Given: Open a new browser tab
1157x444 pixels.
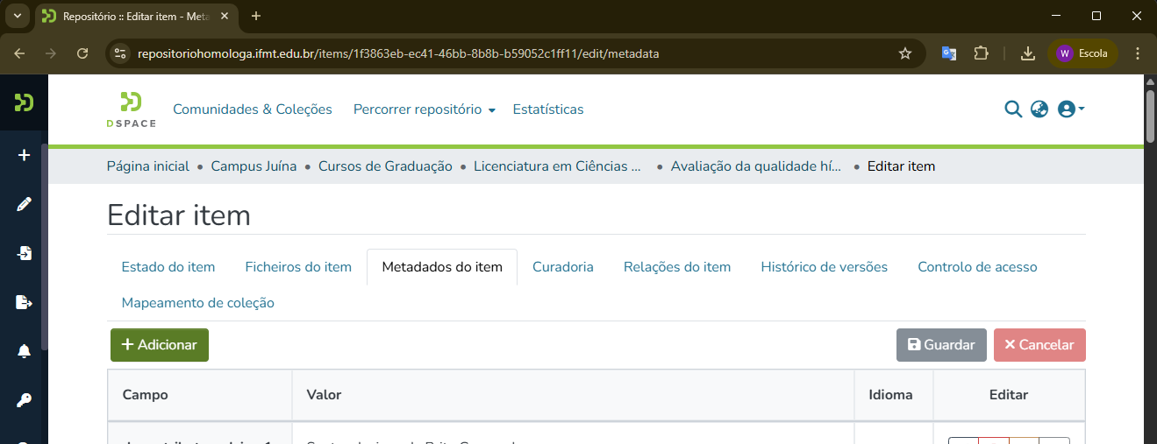Looking at the screenshot, I should coord(256,16).
